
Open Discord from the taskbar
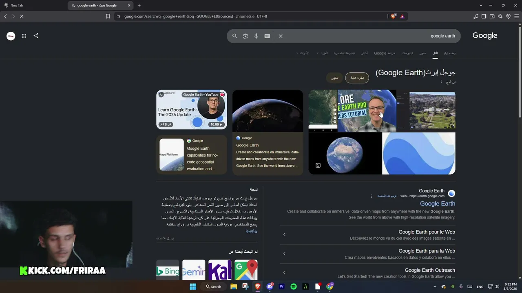pyautogui.click(x=270, y=286)
